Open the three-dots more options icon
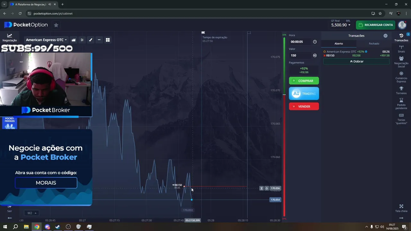411x231 pixels. 99,40
